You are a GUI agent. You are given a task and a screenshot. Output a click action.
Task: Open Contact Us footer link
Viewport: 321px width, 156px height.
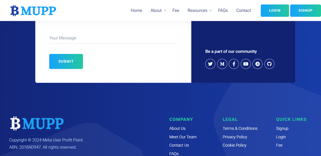(x=179, y=145)
